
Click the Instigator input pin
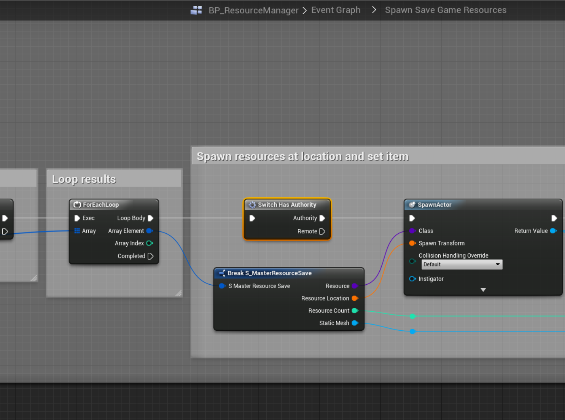tap(412, 279)
